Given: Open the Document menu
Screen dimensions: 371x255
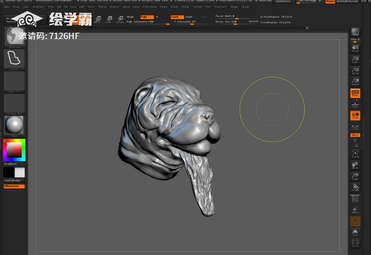Looking at the screenshot, I should click(x=38, y=7).
